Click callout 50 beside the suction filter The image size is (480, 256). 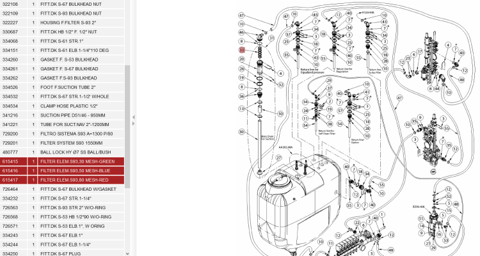[281, 114]
